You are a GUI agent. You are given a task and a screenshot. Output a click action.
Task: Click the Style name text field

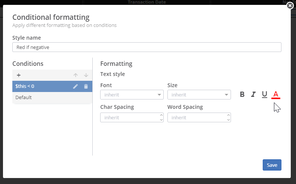(147, 47)
